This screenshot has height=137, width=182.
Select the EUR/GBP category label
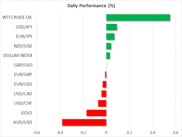click(x=23, y=75)
